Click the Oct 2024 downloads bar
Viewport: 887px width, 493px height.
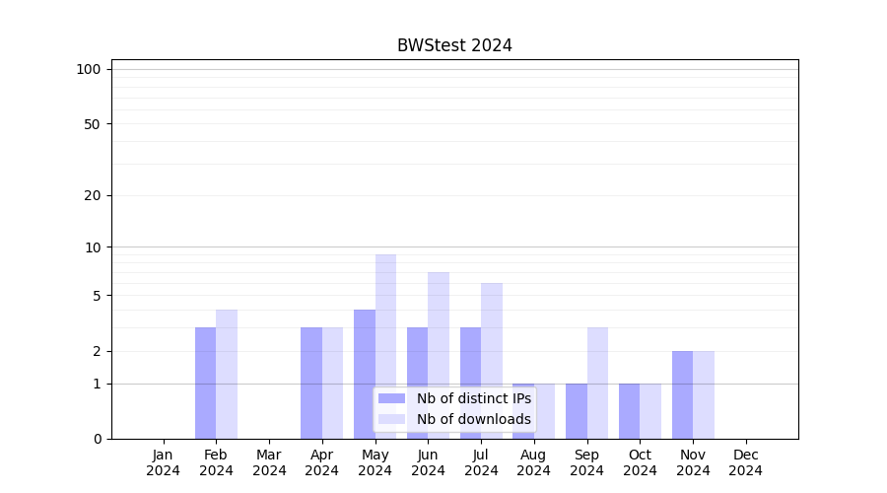point(650,411)
